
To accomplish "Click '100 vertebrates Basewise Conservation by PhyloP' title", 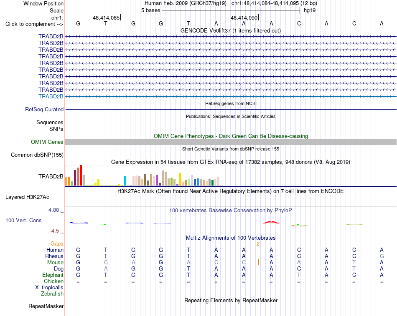I will point(231,211).
